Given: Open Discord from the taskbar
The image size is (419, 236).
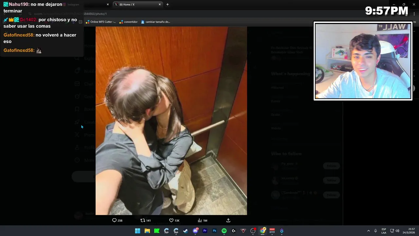Looking at the screenshot, I should [195, 231].
